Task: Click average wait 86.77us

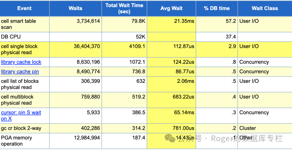Action: [x=185, y=72]
